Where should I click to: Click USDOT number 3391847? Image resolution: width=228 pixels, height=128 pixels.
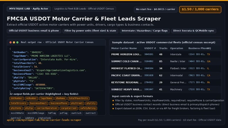[x=149, y=89]
